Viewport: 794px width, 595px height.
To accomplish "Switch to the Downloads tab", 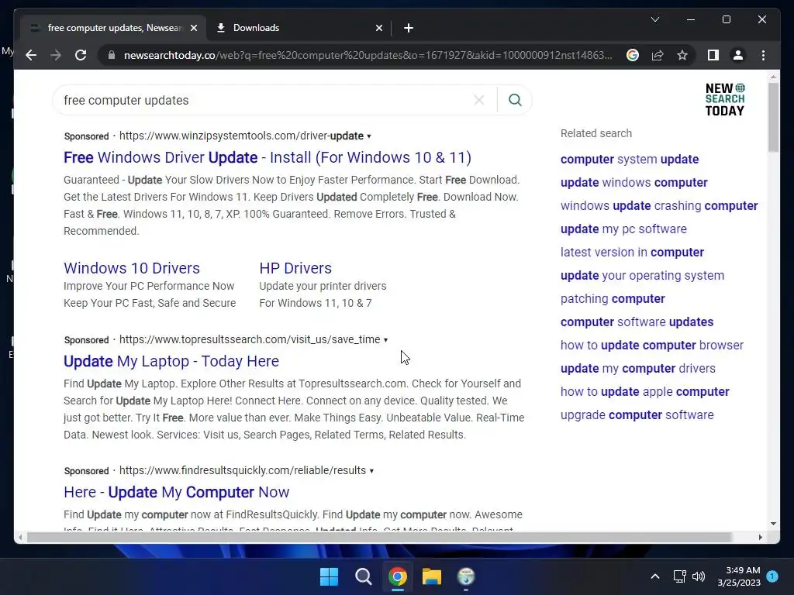I will point(299,28).
